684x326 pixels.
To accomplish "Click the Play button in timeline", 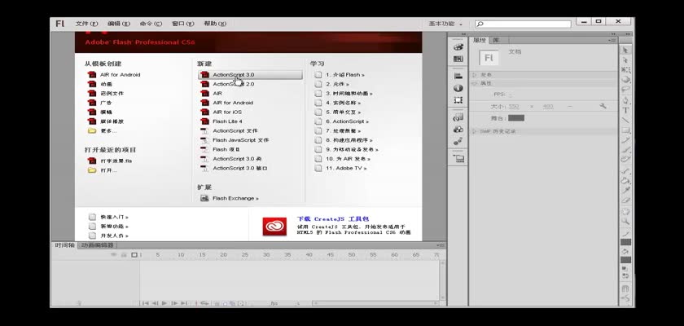I will [x=164, y=303].
